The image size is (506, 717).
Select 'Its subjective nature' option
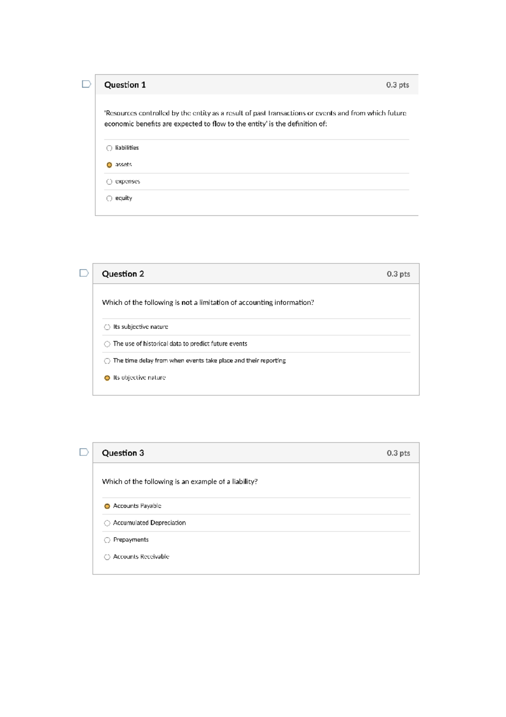click(x=107, y=327)
